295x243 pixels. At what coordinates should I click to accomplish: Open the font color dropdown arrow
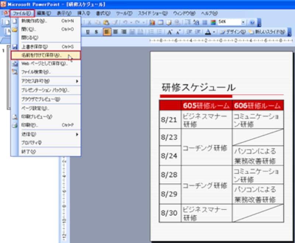(x=215, y=32)
